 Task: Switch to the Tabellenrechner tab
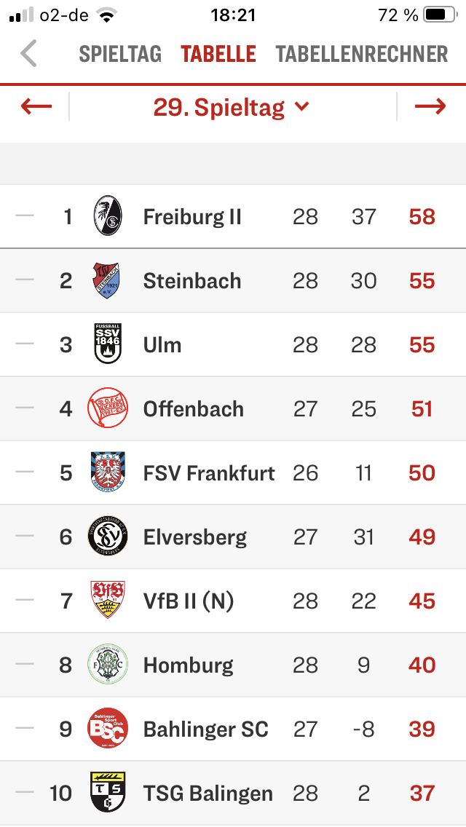click(362, 55)
